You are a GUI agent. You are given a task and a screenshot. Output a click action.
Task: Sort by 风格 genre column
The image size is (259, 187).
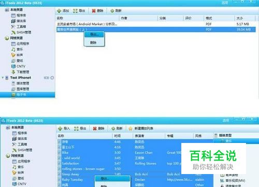203,136
